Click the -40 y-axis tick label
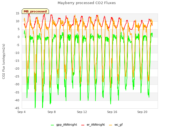Image resolution: width=174 pixels, height=130 pixels. click(x=17, y=100)
